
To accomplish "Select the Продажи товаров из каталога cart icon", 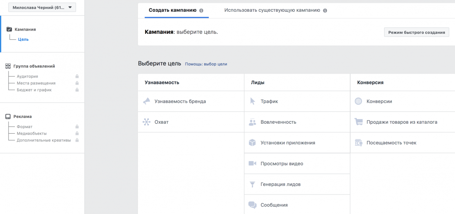I will click(359, 122).
